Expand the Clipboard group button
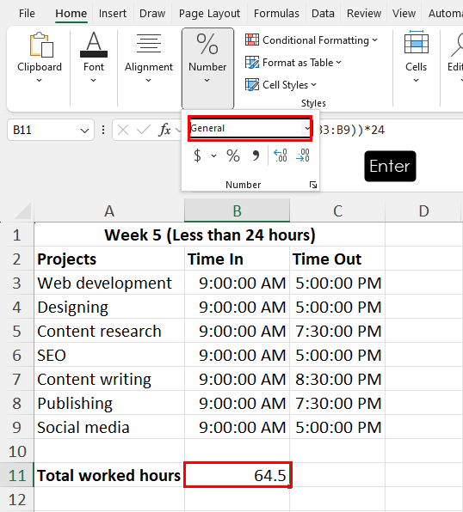This screenshot has height=512, width=463. pyautogui.click(x=40, y=58)
